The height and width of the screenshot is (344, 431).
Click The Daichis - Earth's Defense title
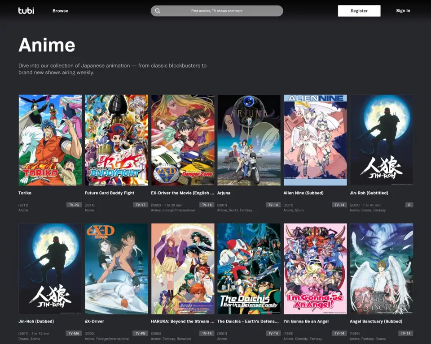(248, 321)
